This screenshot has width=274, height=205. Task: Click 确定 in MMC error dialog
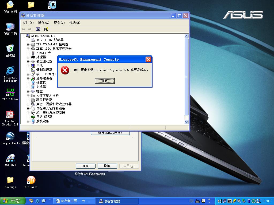pos(105,81)
